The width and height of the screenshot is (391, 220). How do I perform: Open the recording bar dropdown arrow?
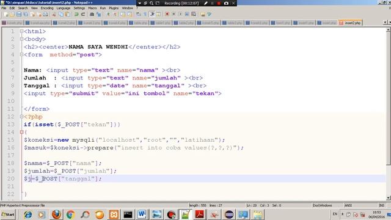tap(140, 3)
